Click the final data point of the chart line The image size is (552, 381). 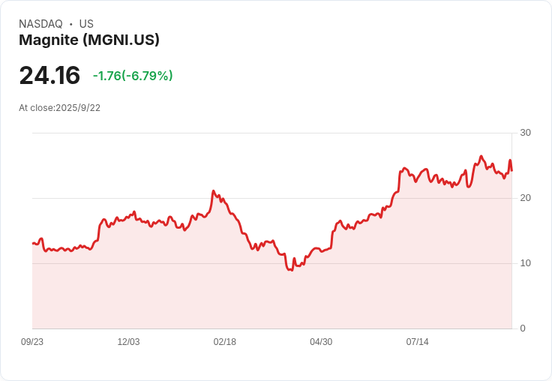click(511, 170)
